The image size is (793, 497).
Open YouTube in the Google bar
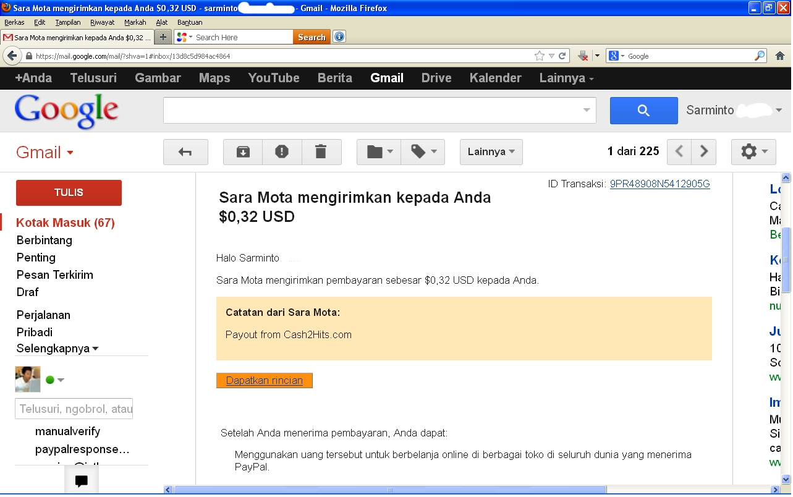tap(274, 78)
